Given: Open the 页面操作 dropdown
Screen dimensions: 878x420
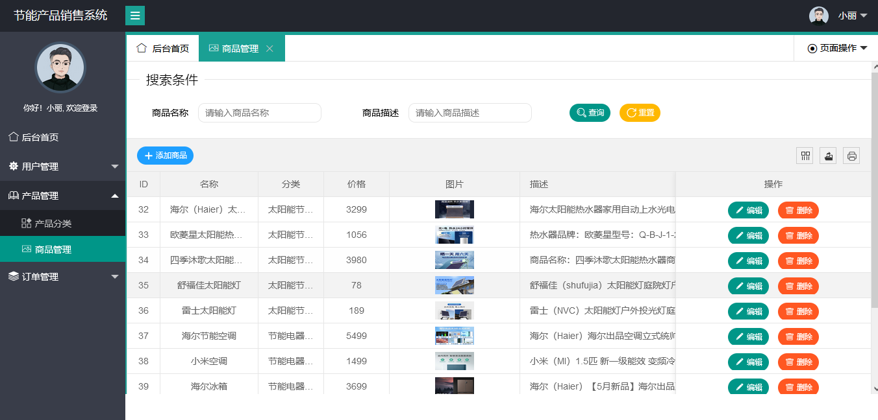Looking at the screenshot, I should coord(837,48).
